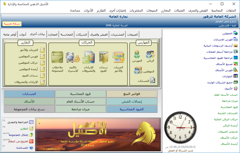Open the الملفات menu
240x153 pixels.
[231, 10]
